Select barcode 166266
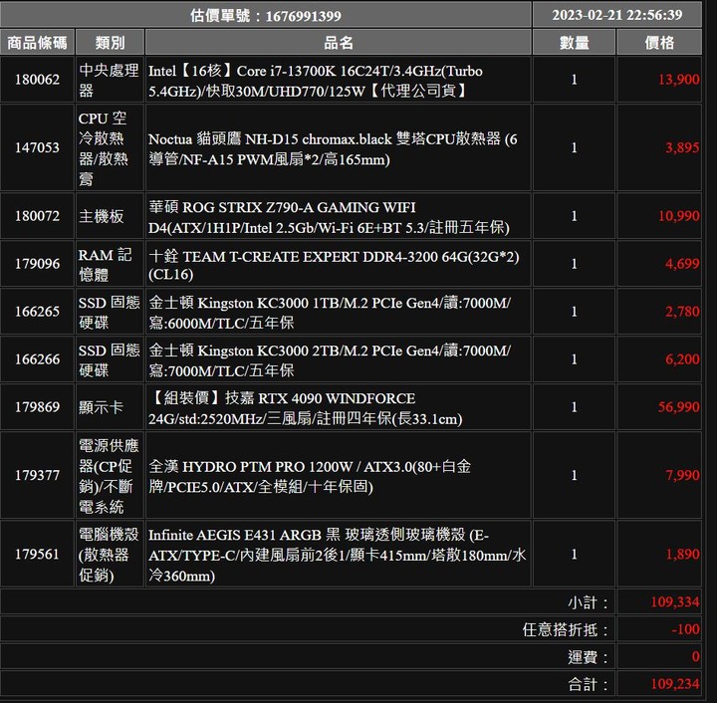Image resolution: width=717 pixels, height=703 pixels. coord(37,359)
